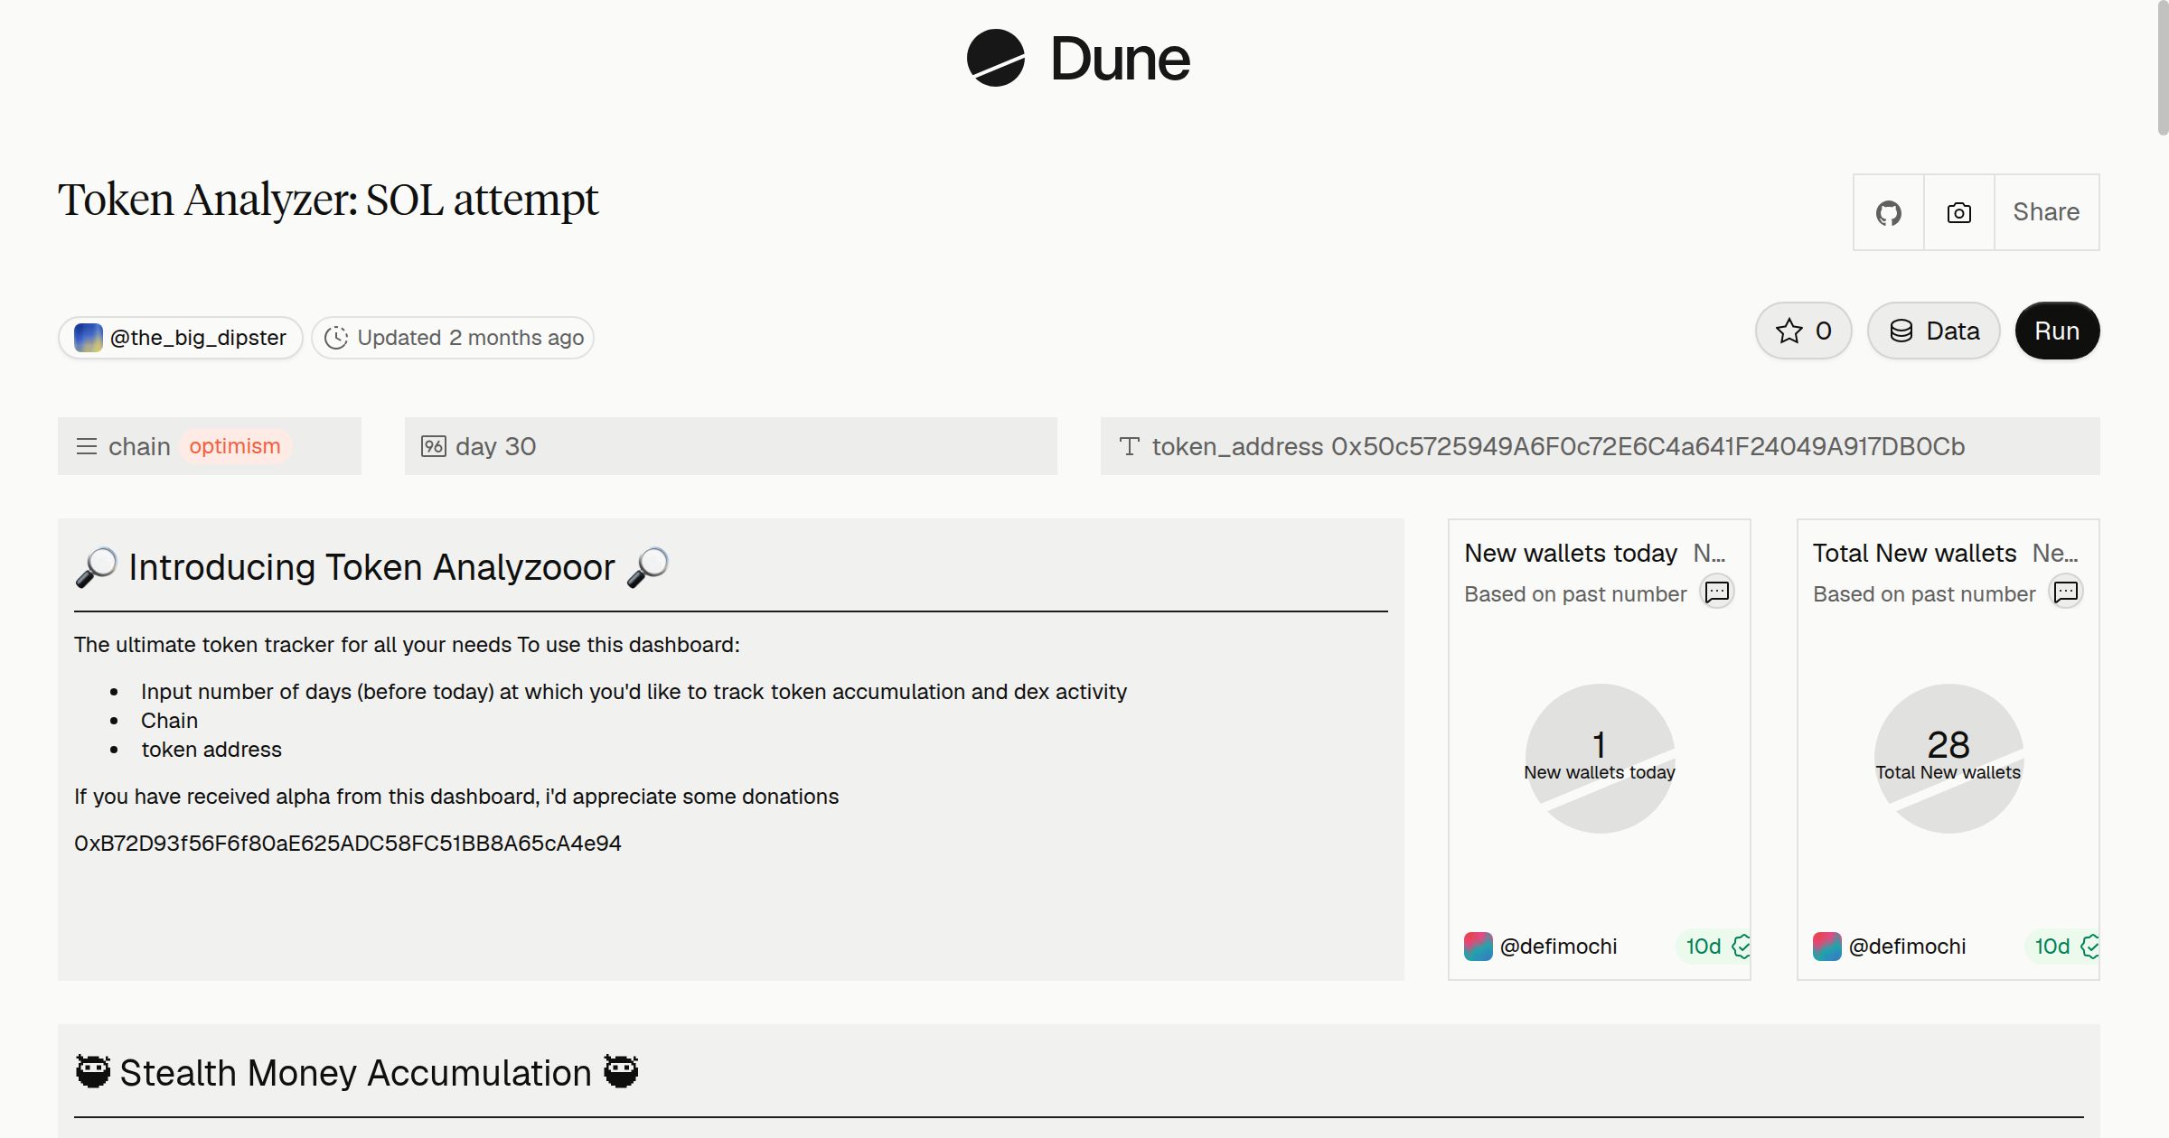Click the Share button
Viewport: 2169px width, 1138px height.
(2046, 212)
